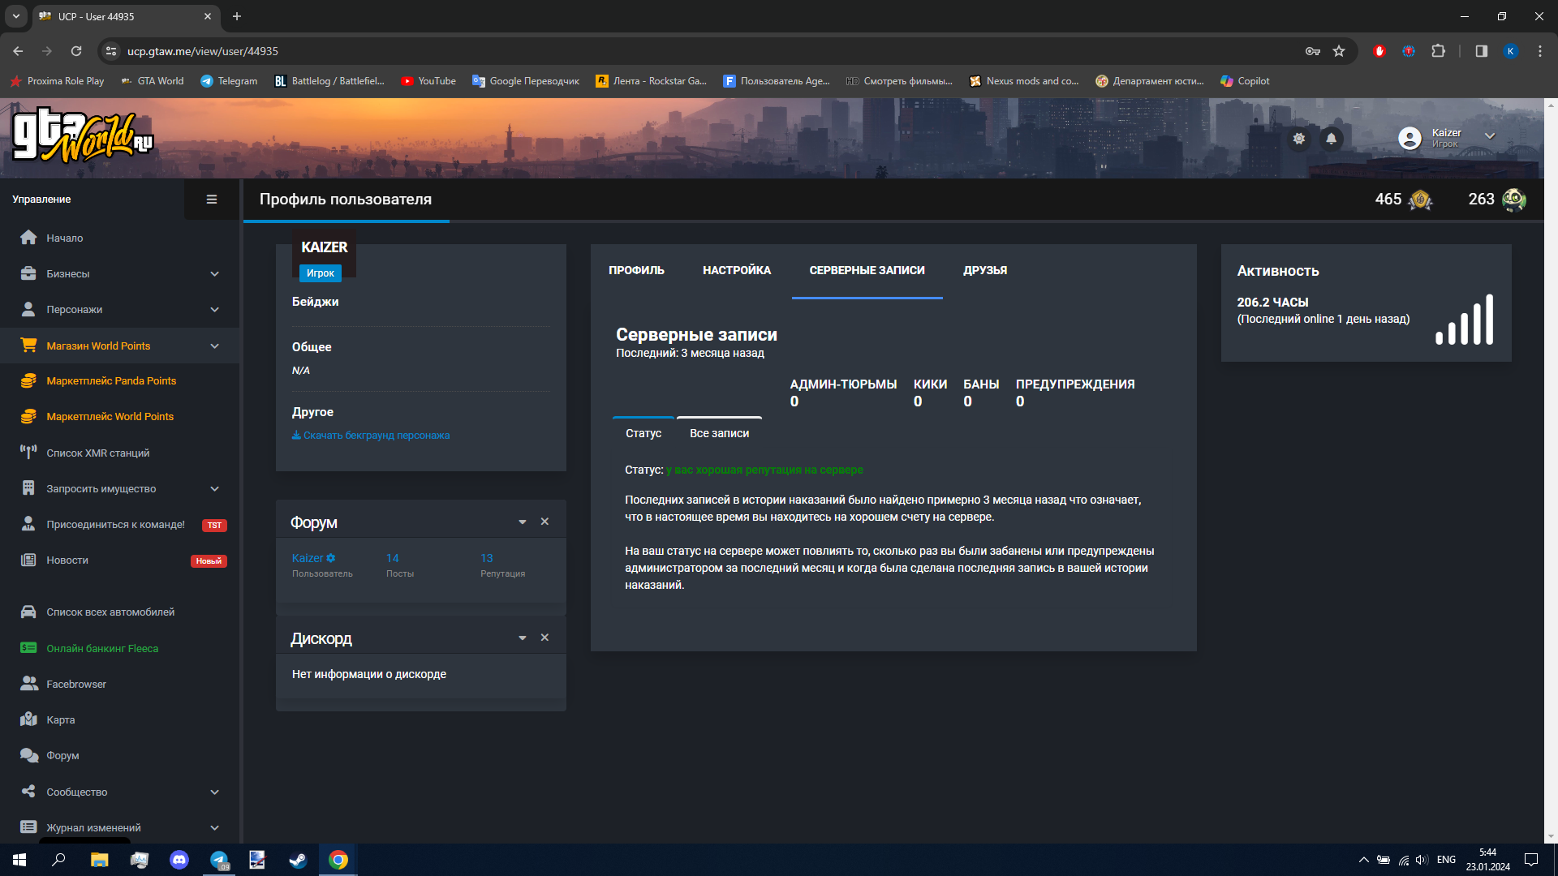Click the chat bubbles icon beside Форум
Image resolution: width=1558 pixels, height=876 pixels.
point(28,755)
